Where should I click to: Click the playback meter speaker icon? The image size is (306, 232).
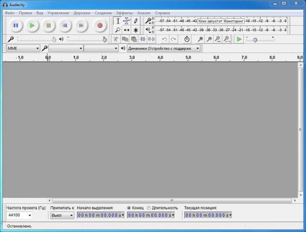coord(148,30)
